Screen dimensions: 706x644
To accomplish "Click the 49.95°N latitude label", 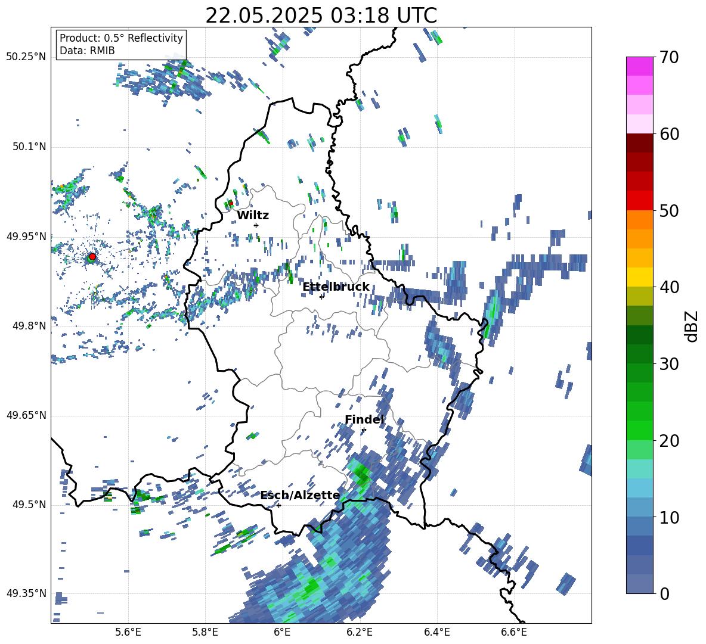I will [26, 237].
